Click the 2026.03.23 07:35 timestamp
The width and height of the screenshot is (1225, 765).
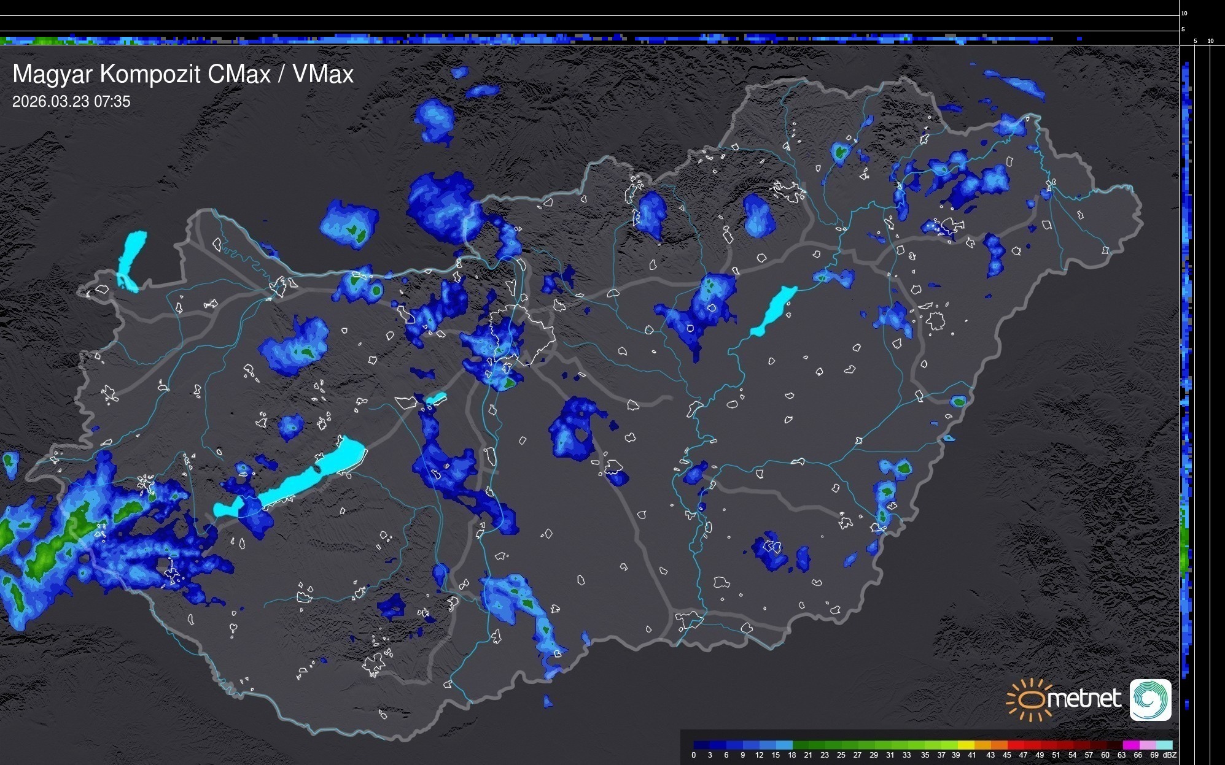(x=71, y=102)
